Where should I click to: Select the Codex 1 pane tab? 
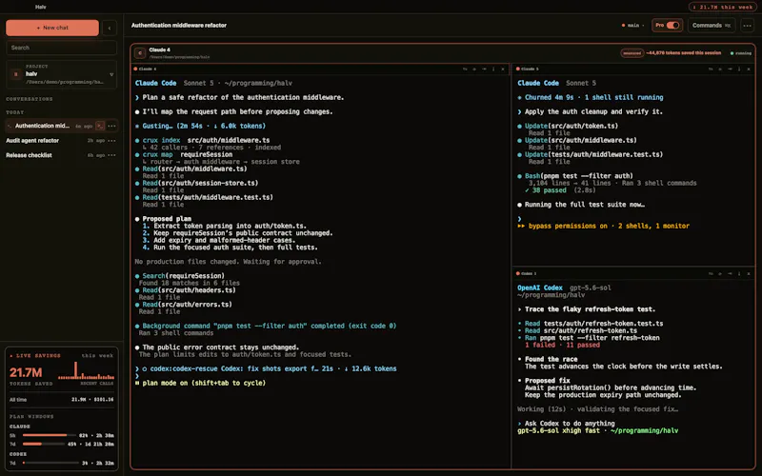527,273
